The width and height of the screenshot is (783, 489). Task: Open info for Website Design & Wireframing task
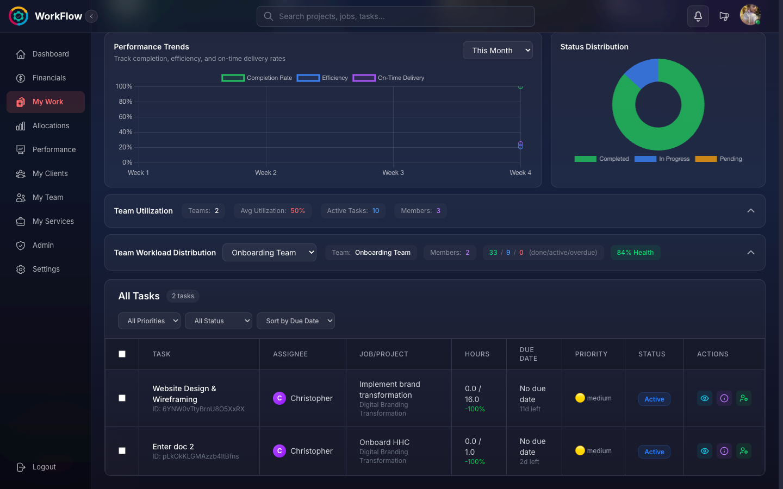point(724,398)
